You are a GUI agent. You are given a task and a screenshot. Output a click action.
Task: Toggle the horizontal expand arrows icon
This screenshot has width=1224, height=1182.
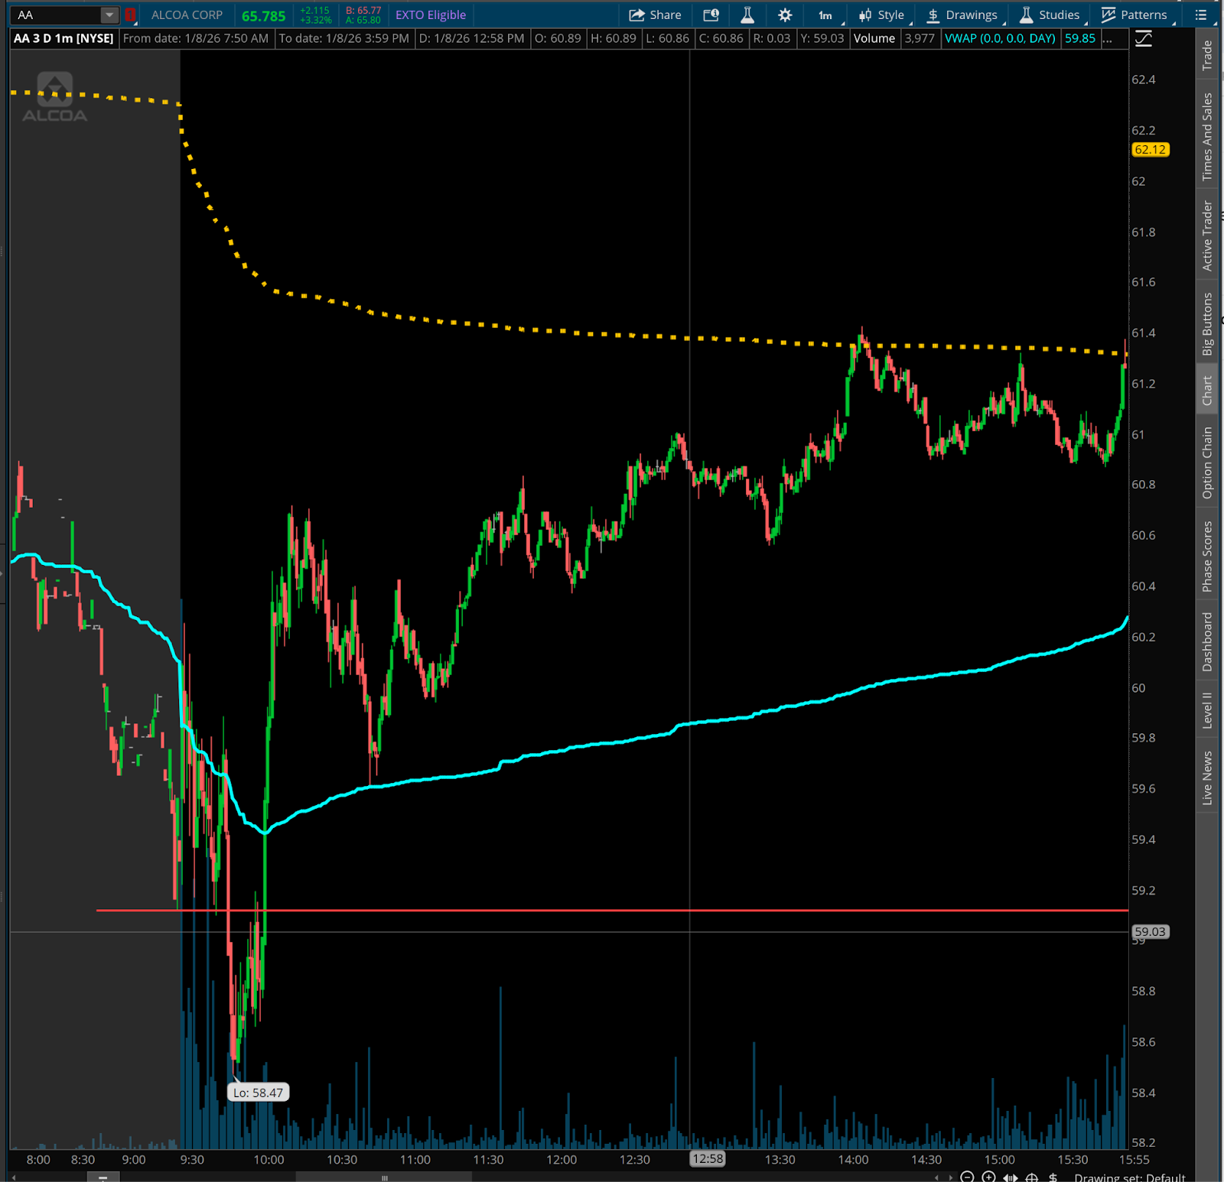(x=1011, y=1177)
